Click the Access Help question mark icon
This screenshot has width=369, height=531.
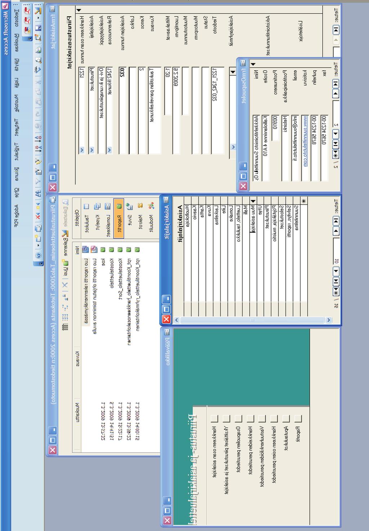pos(38,255)
